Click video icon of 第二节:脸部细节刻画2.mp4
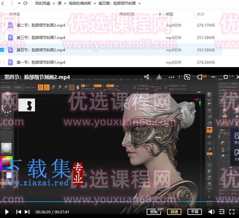239x218 pixels. click(x=11, y=25)
